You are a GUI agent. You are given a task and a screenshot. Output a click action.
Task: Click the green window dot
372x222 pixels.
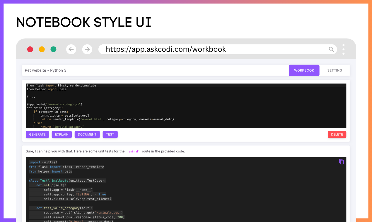53,49
